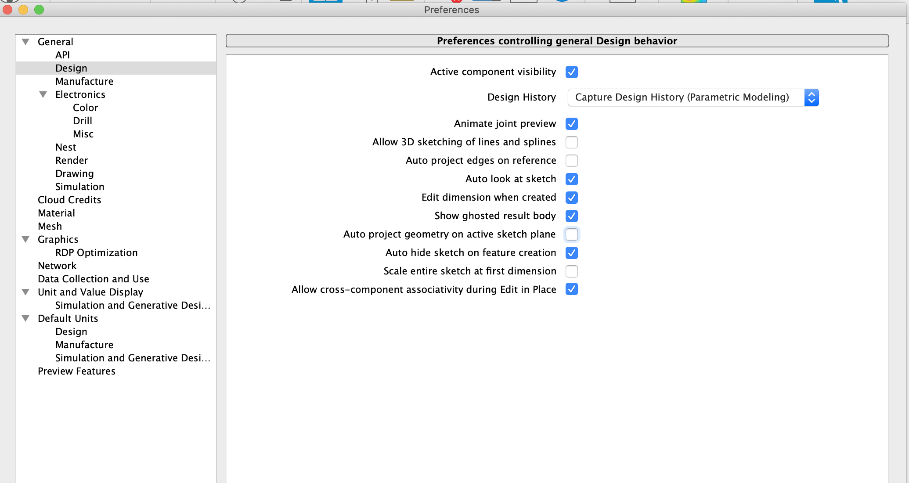Select API under General

coord(62,55)
